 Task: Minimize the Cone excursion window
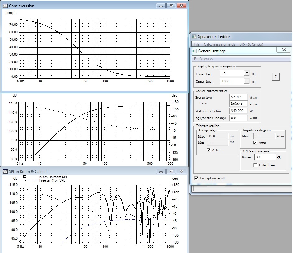coord(161,6)
